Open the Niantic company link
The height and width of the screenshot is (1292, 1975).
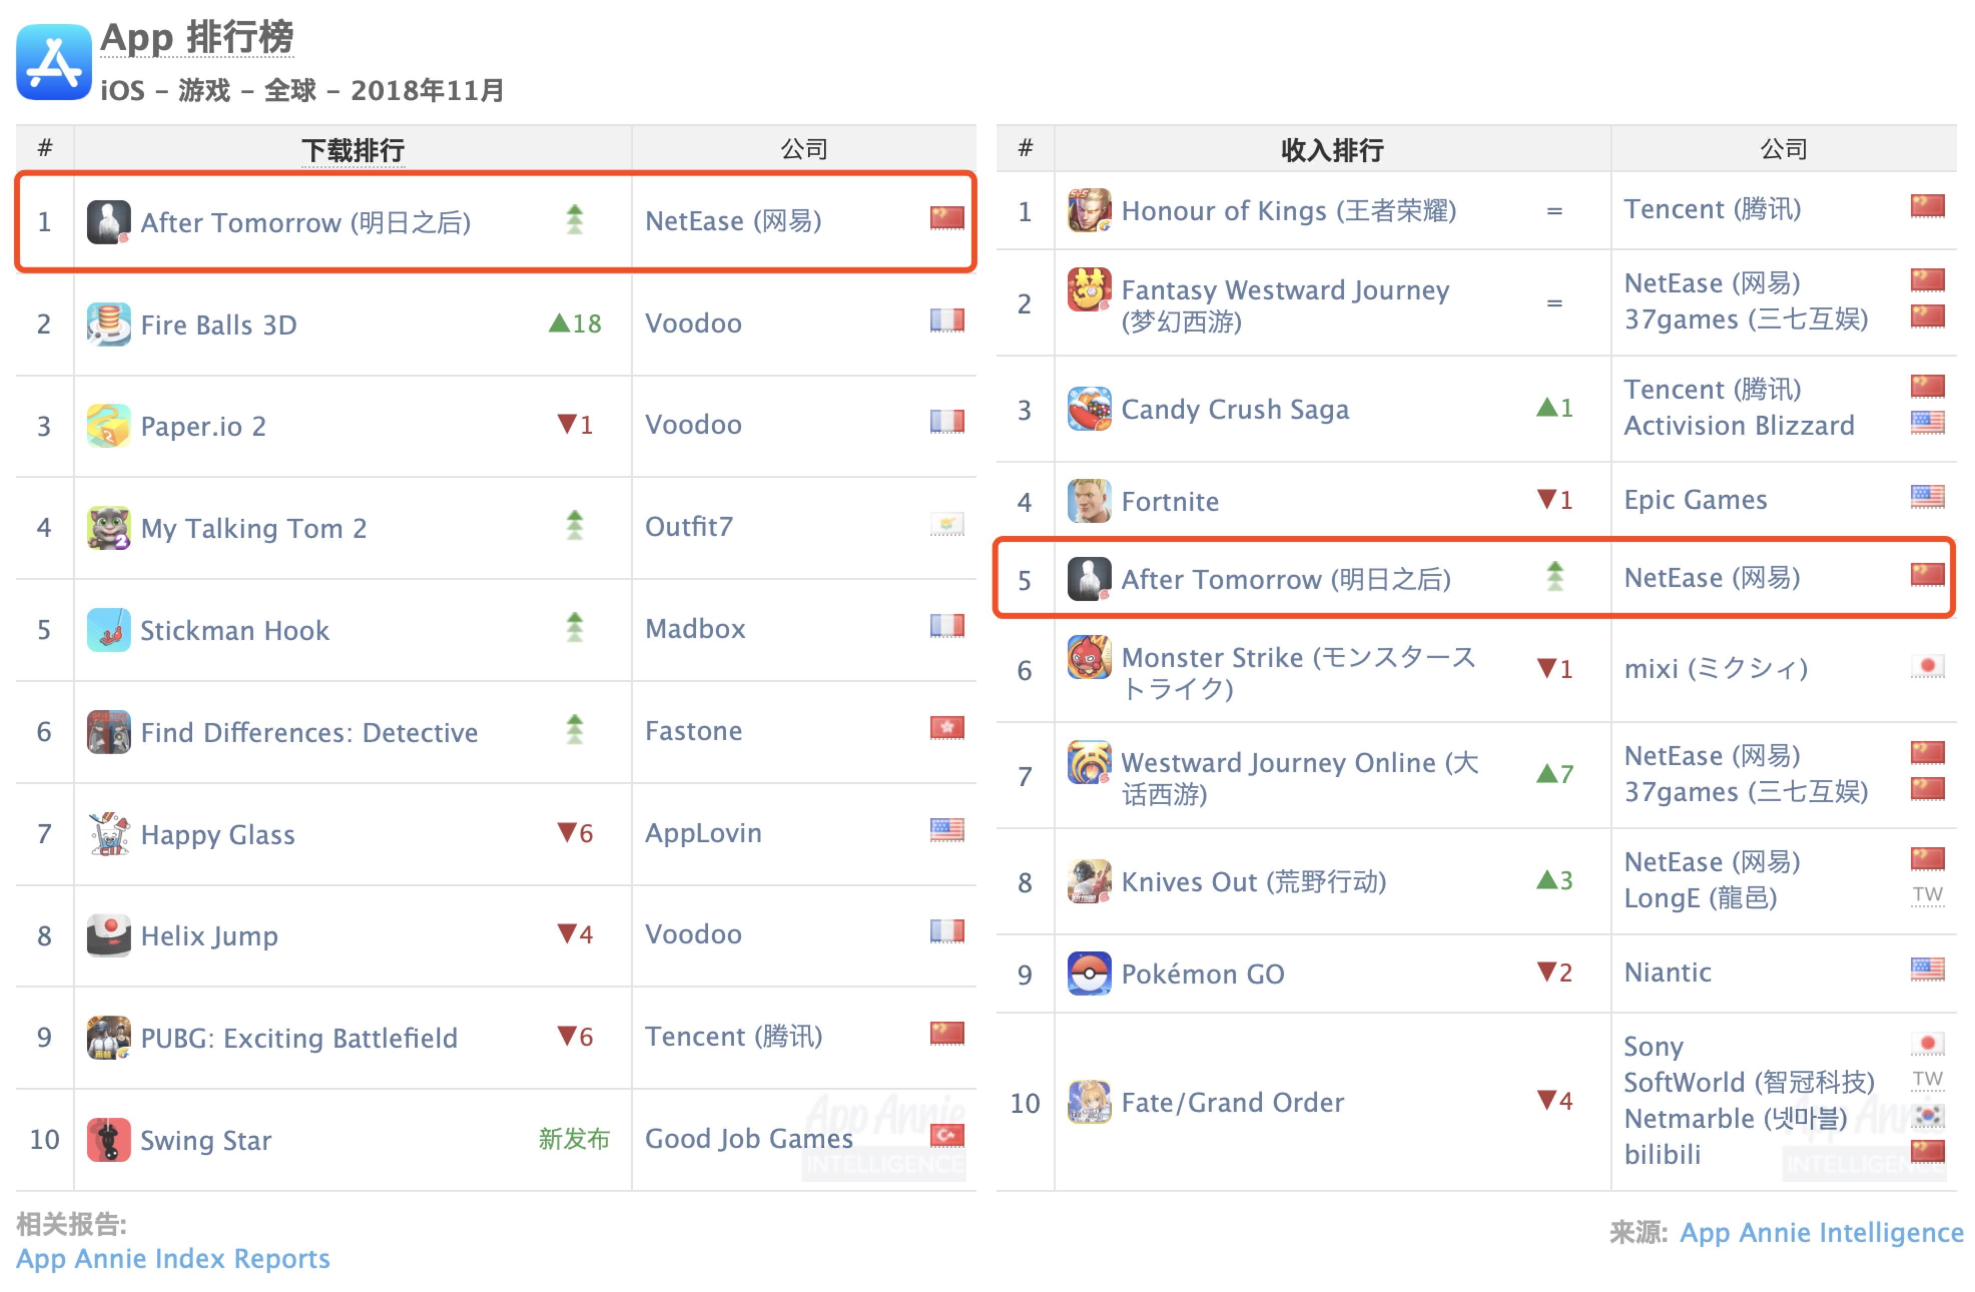click(x=1667, y=973)
